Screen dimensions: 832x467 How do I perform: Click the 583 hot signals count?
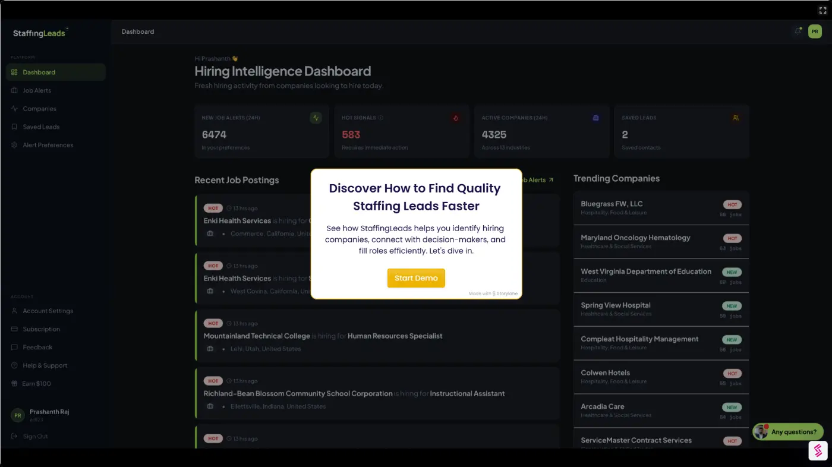pos(351,135)
